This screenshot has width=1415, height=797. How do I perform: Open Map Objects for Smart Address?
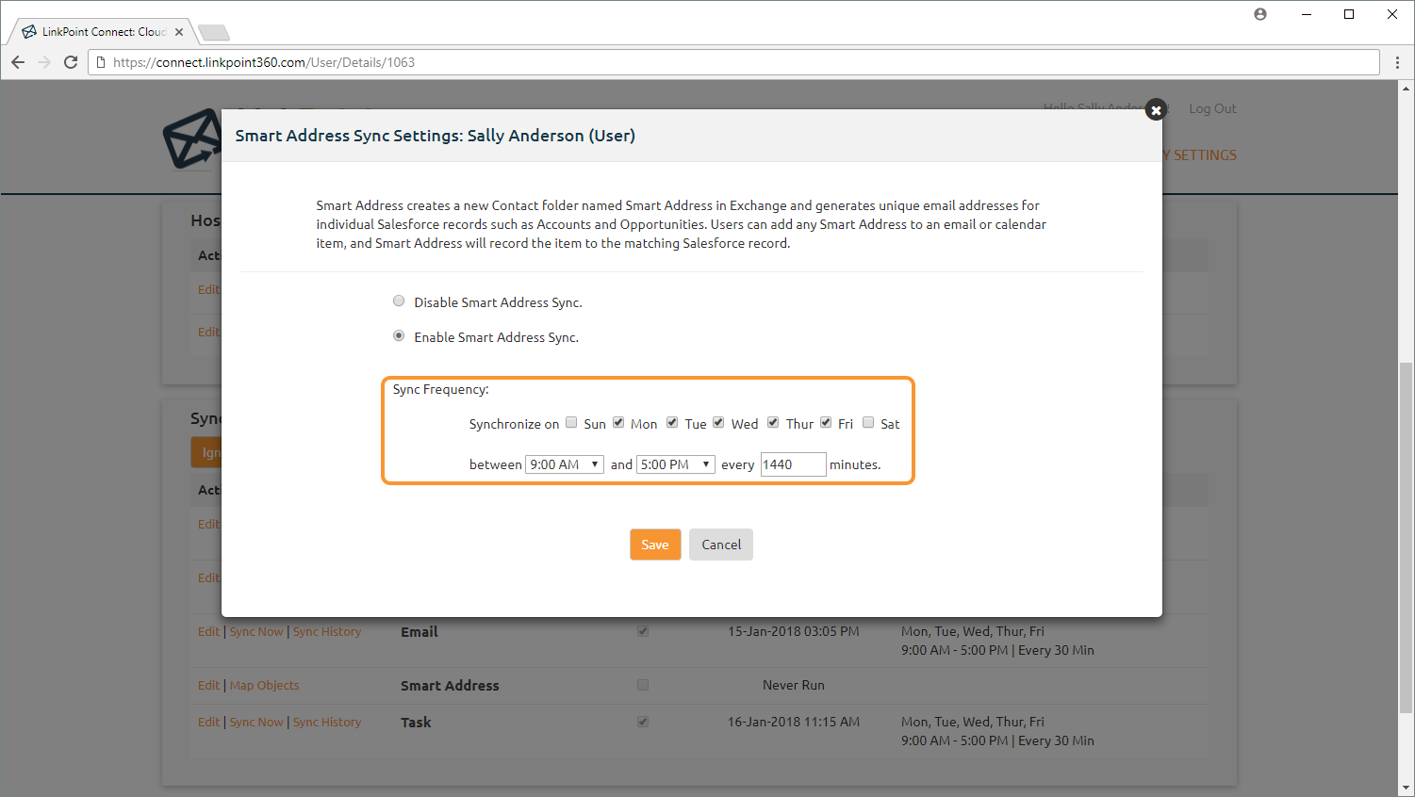click(x=265, y=685)
